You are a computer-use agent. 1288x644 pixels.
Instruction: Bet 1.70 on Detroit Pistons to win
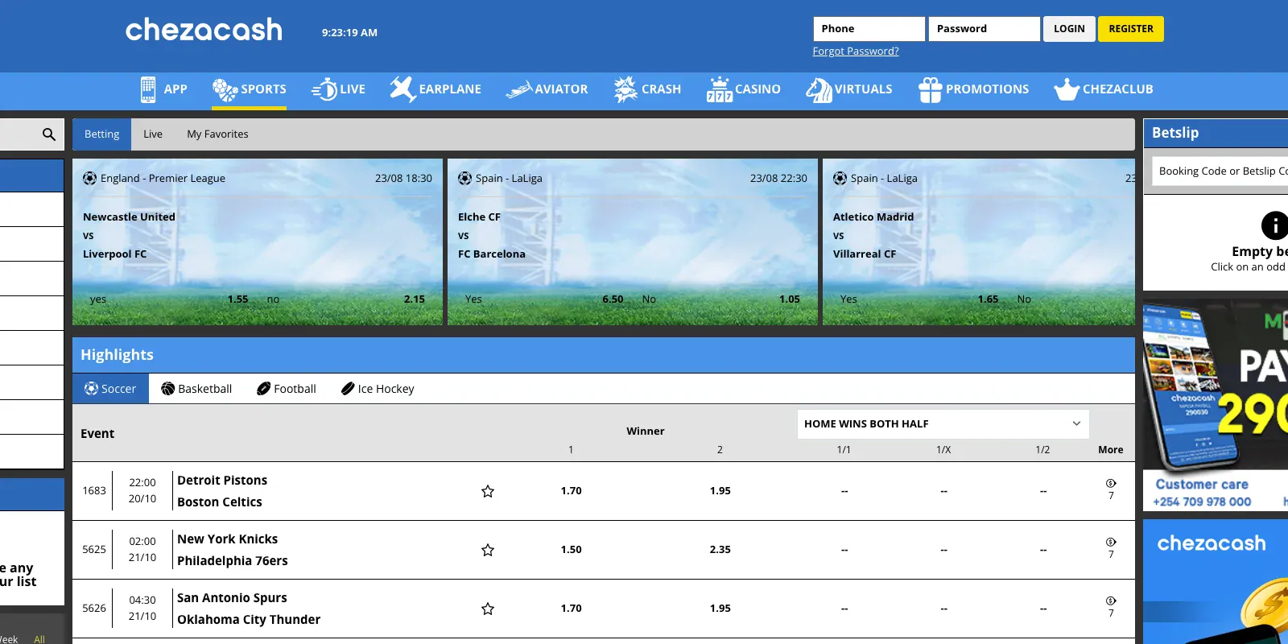[572, 491]
